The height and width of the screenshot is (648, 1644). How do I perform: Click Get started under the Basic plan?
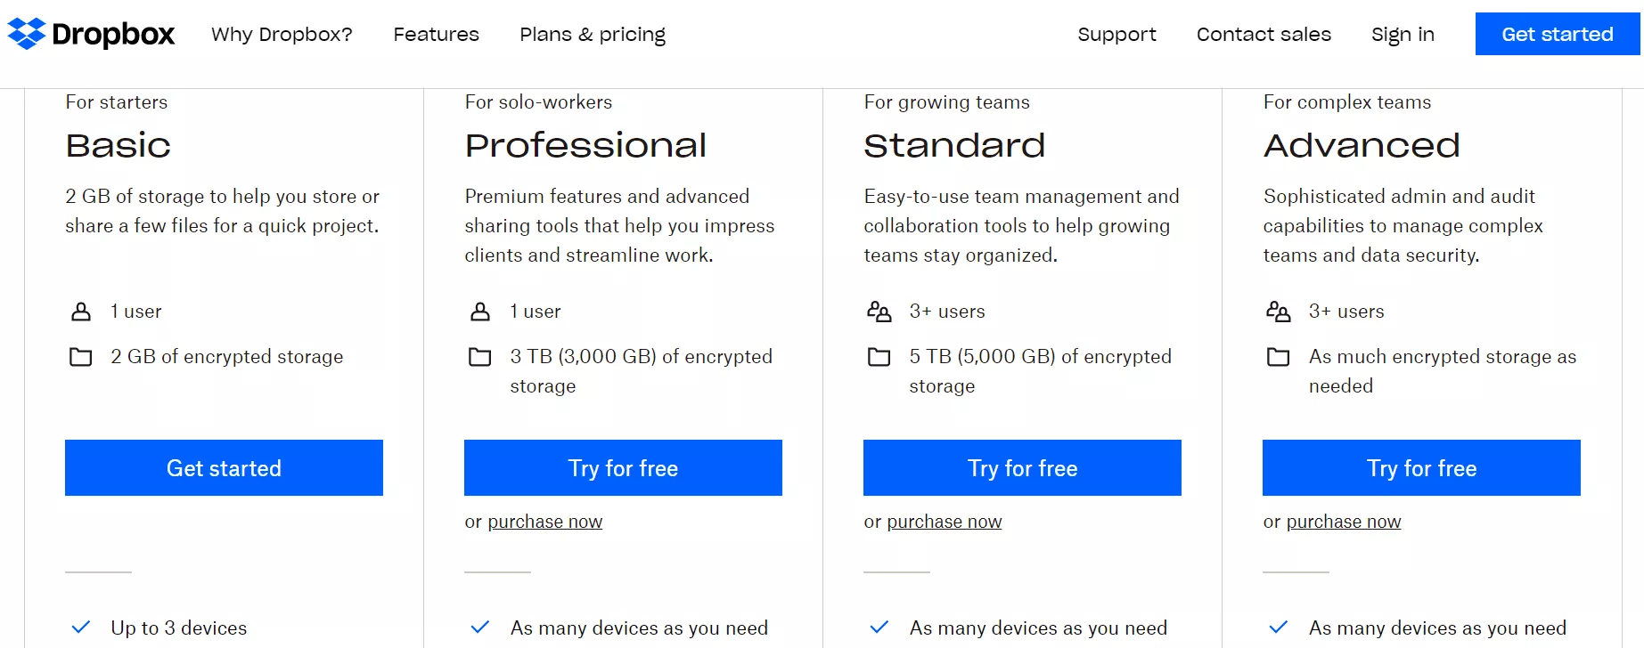[x=224, y=467]
